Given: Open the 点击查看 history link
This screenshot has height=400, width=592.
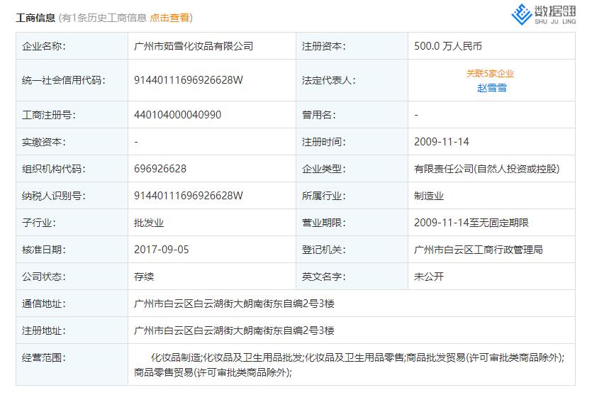Looking at the screenshot, I should coord(169,18).
